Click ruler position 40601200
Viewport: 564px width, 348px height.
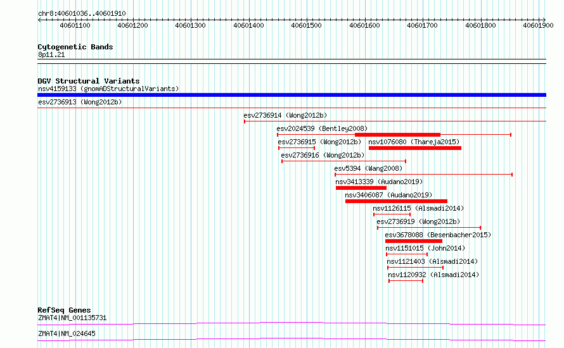click(x=132, y=25)
